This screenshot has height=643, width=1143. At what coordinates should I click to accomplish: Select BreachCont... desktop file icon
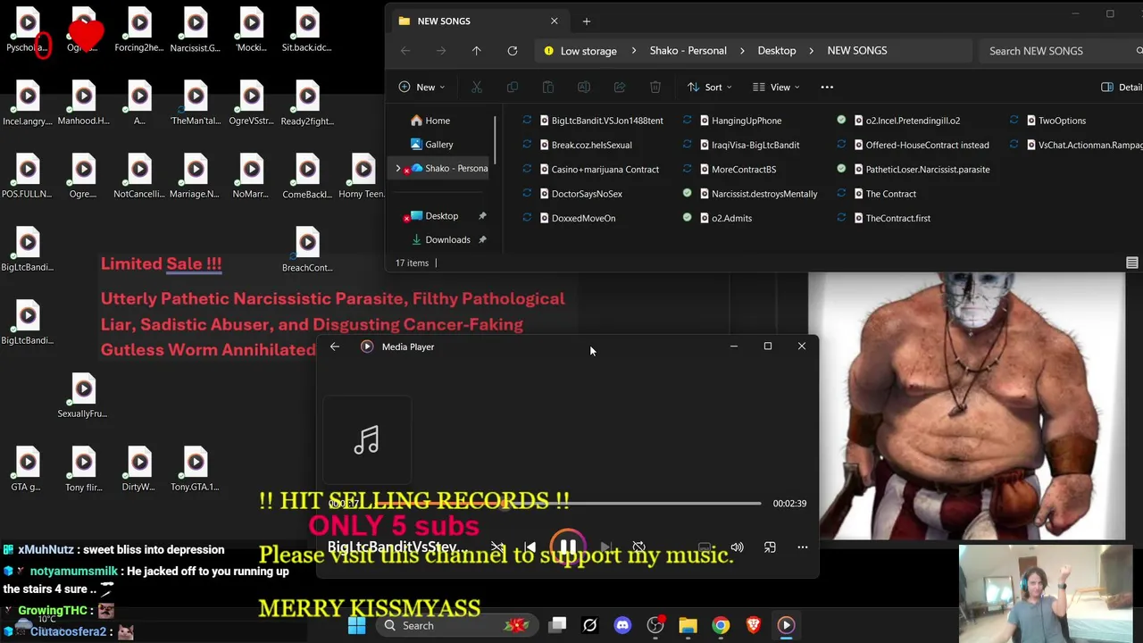307,251
